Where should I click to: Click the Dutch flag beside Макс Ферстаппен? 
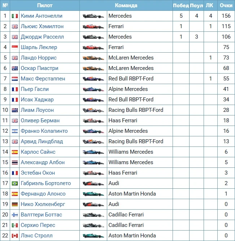(x=15, y=79)
